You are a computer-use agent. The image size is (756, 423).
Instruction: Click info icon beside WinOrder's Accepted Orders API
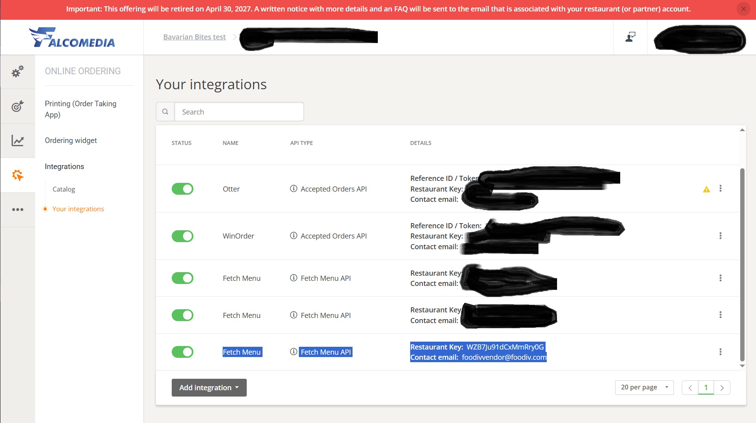pos(294,235)
